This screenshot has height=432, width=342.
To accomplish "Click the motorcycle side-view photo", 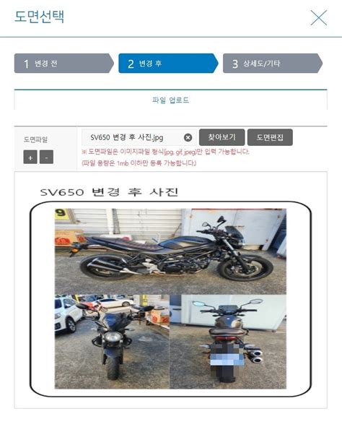I will click(170, 251).
